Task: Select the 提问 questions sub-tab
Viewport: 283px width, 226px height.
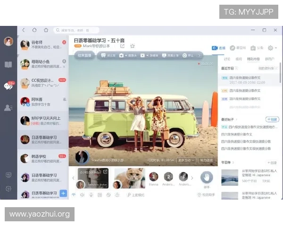Action: (239, 59)
